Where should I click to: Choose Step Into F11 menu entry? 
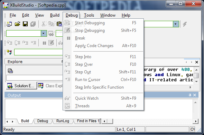tap(103, 57)
